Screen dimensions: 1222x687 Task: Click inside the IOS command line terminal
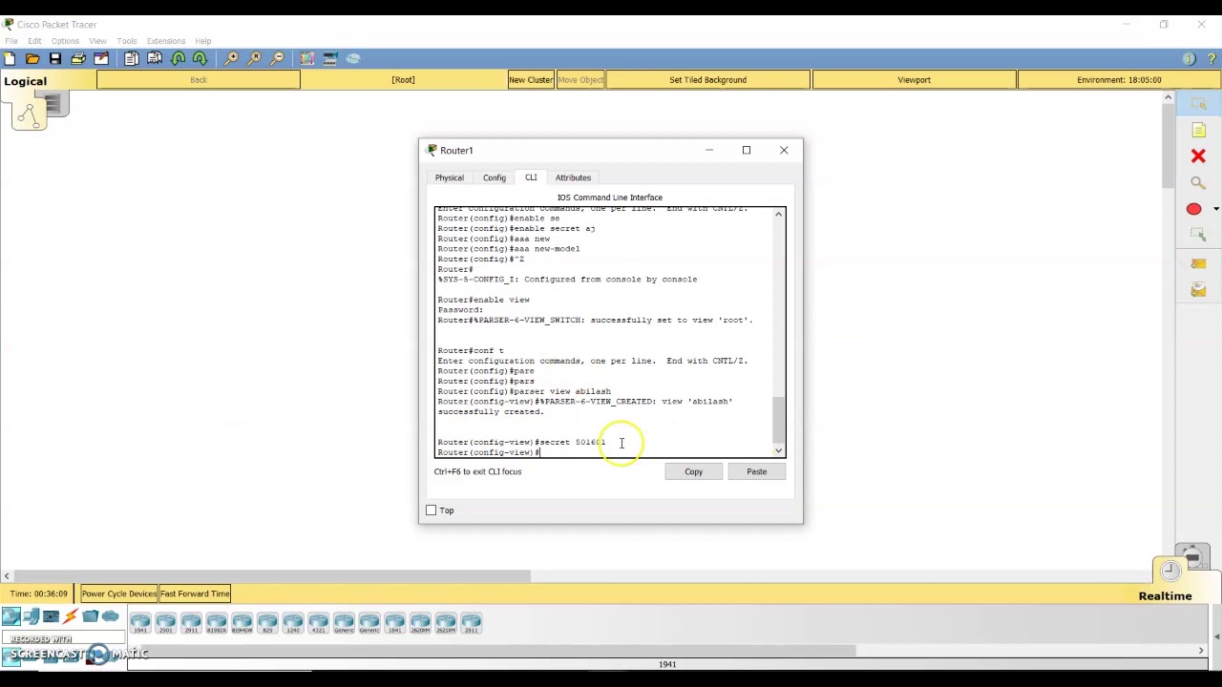603,332
